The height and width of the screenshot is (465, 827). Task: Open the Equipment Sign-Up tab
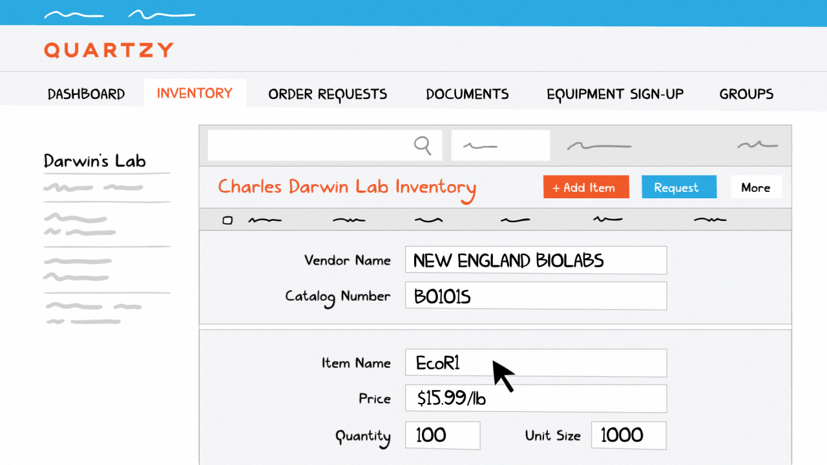[x=615, y=94]
